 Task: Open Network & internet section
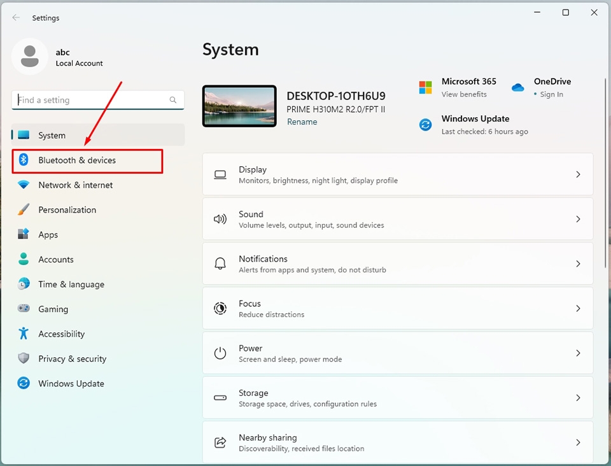point(98,185)
